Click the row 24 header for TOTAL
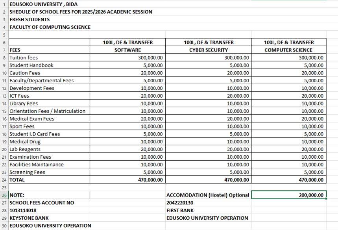 coord(4,180)
